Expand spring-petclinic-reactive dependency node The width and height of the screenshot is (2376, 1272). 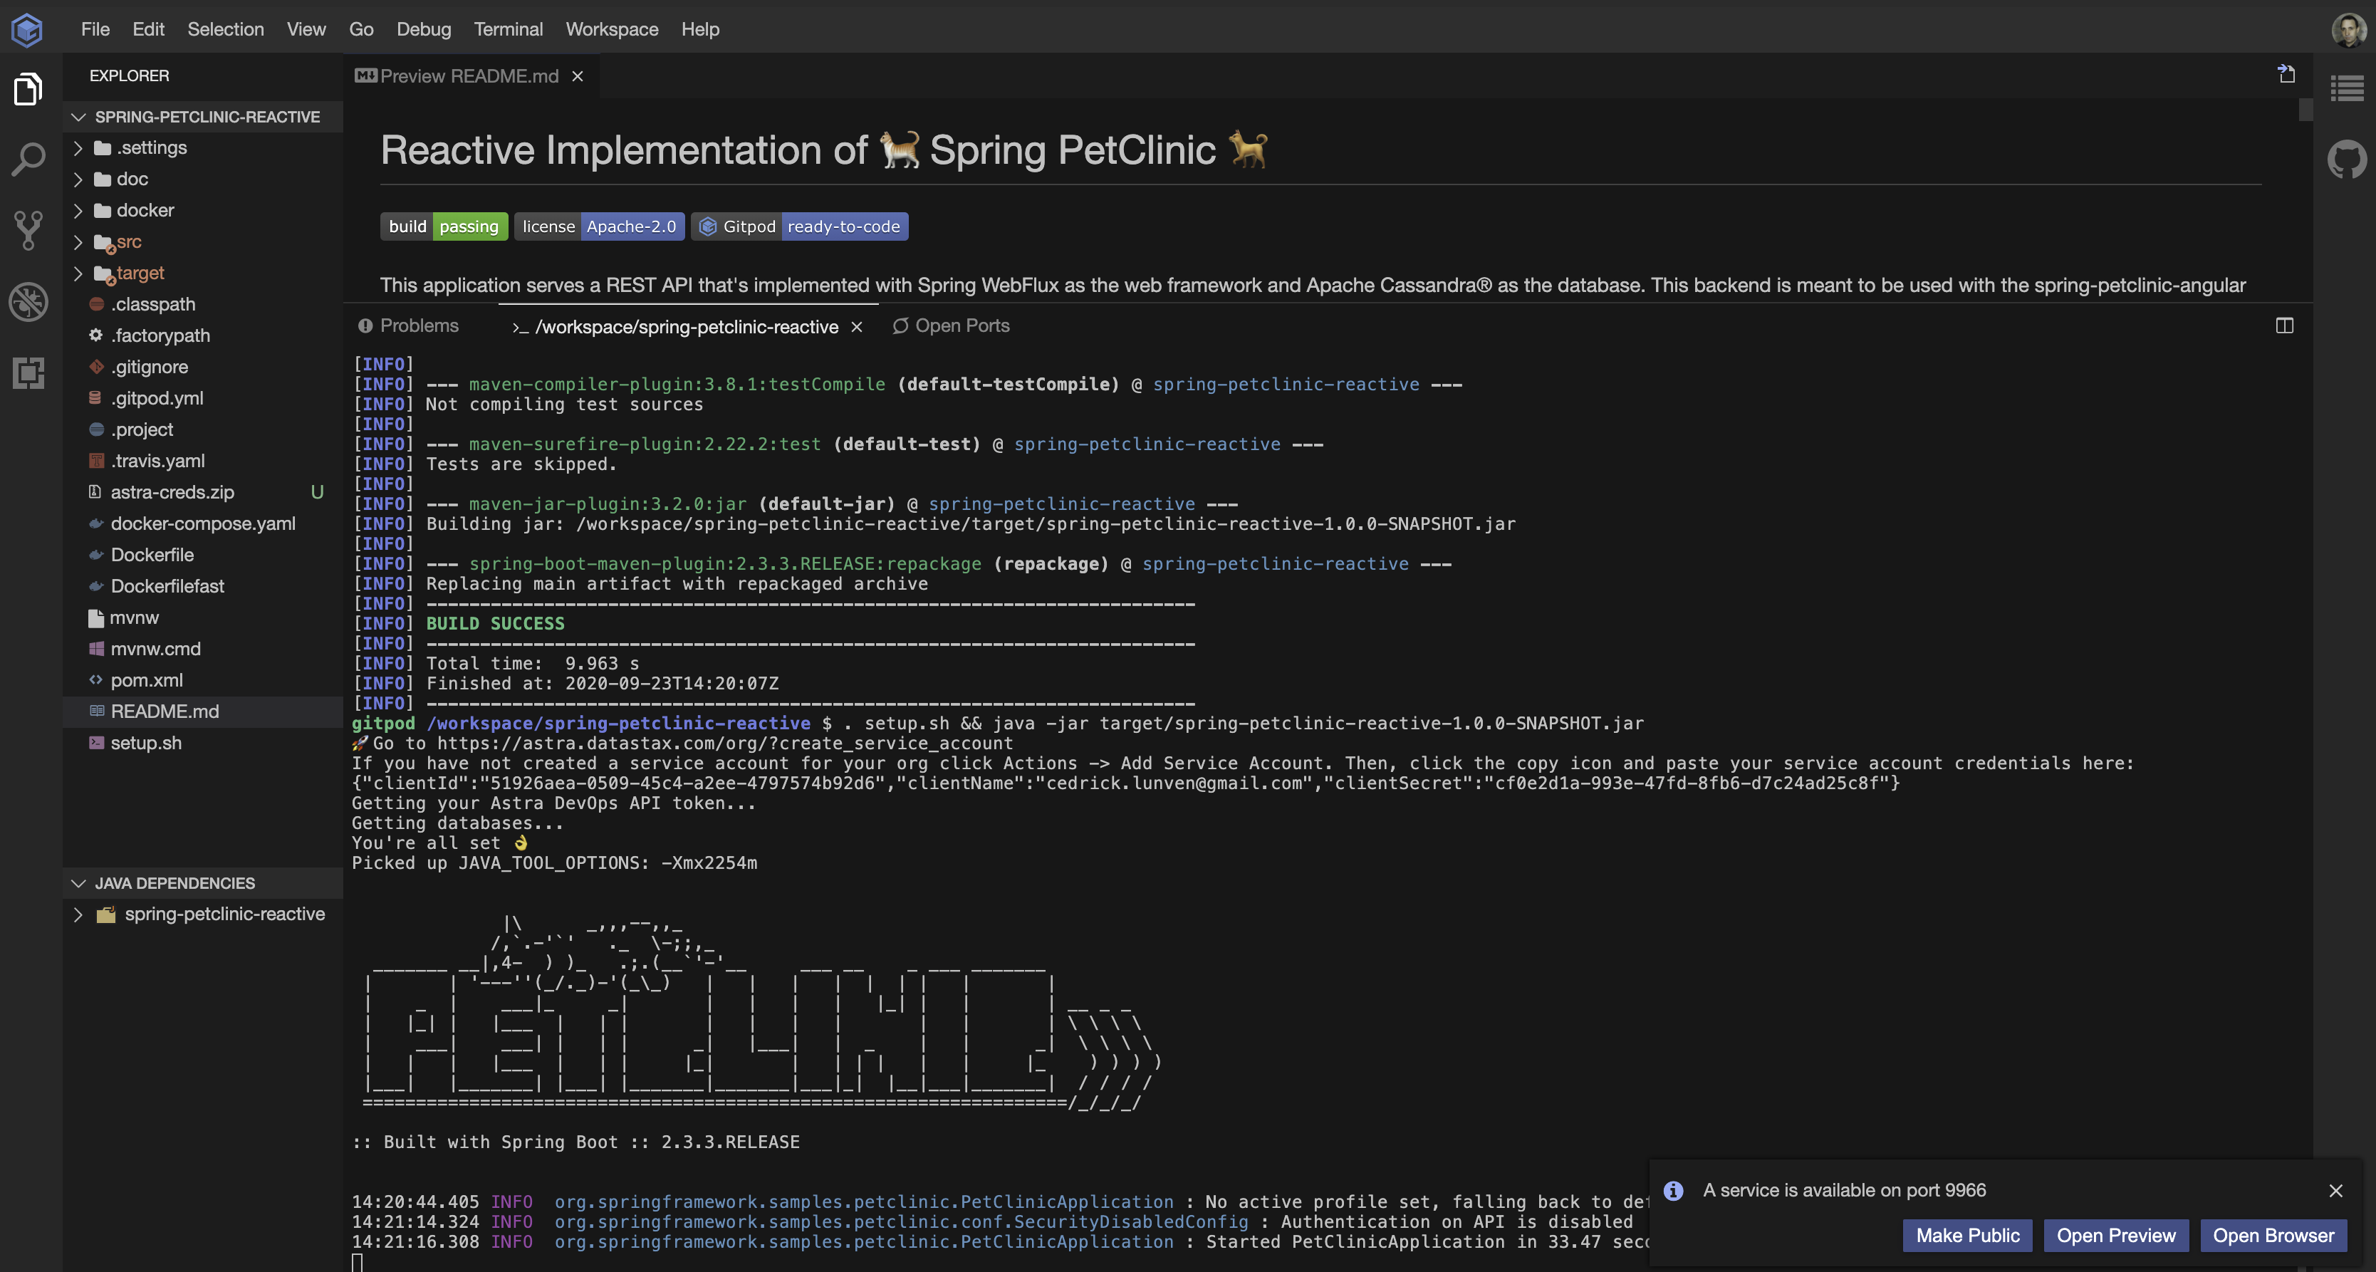pos(78,914)
